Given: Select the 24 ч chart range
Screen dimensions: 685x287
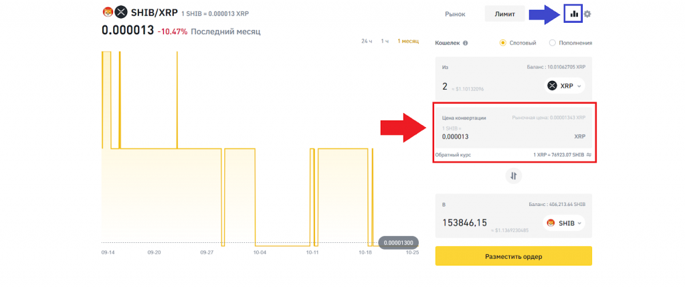Looking at the screenshot, I should coord(367,41).
